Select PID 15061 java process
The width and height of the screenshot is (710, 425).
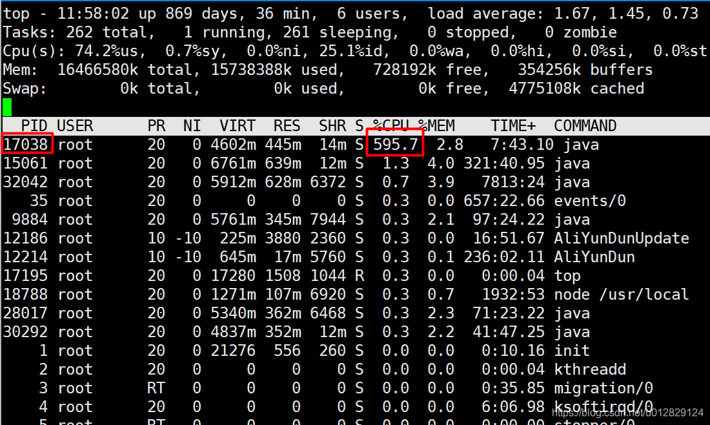[355, 163]
